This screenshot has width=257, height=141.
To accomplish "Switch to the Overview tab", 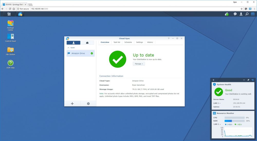I will 105,42.
